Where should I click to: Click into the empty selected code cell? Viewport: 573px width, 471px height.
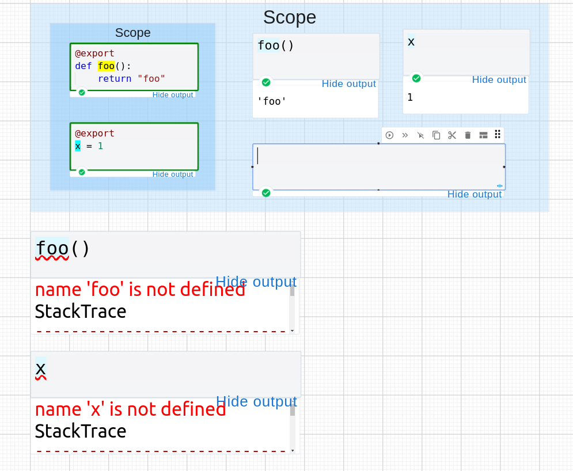pyautogui.click(x=379, y=167)
